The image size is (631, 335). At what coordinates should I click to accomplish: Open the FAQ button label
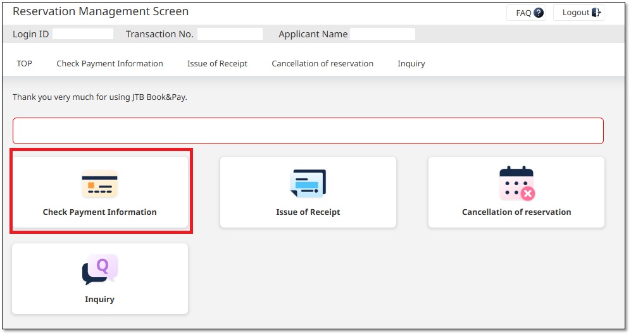pyautogui.click(x=523, y=13)
